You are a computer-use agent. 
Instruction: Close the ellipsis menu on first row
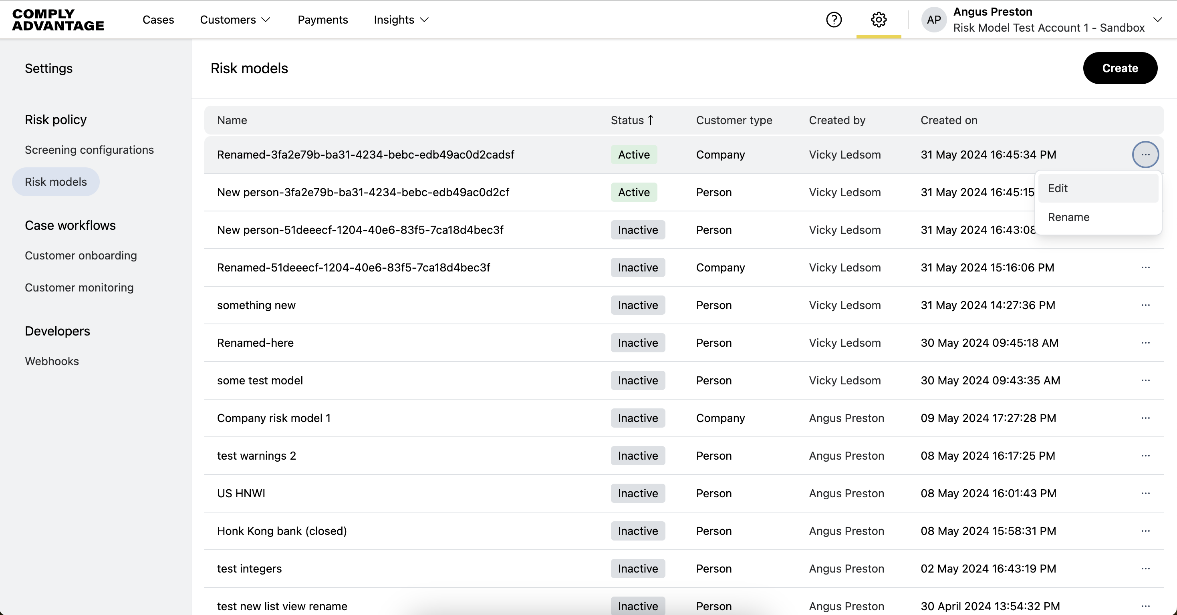pos(1145,155)
